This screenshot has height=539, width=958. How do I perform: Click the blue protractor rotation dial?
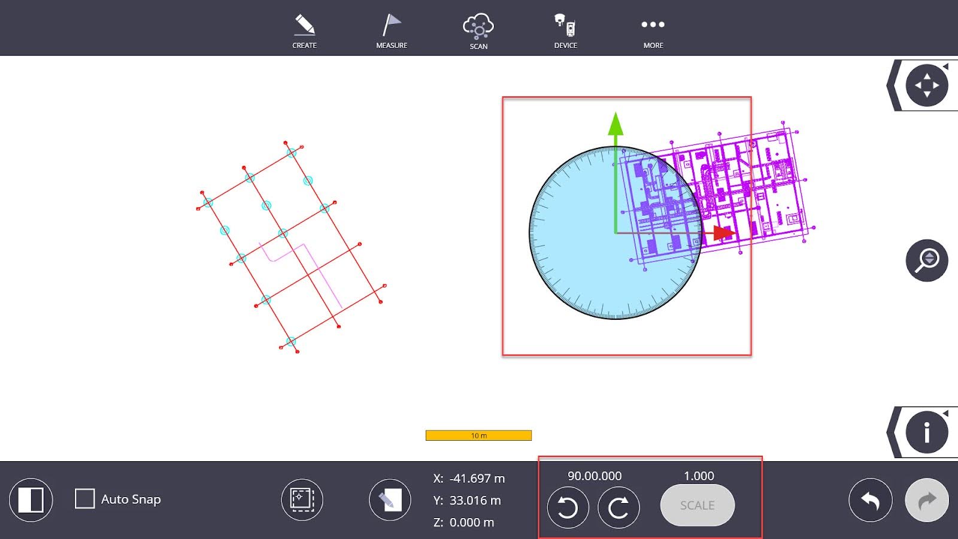575,264
